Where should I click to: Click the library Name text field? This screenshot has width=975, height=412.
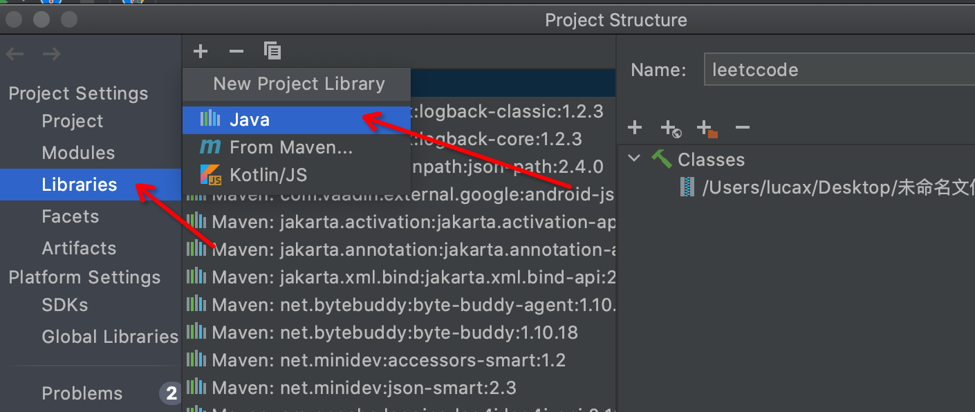coord(837,70)
